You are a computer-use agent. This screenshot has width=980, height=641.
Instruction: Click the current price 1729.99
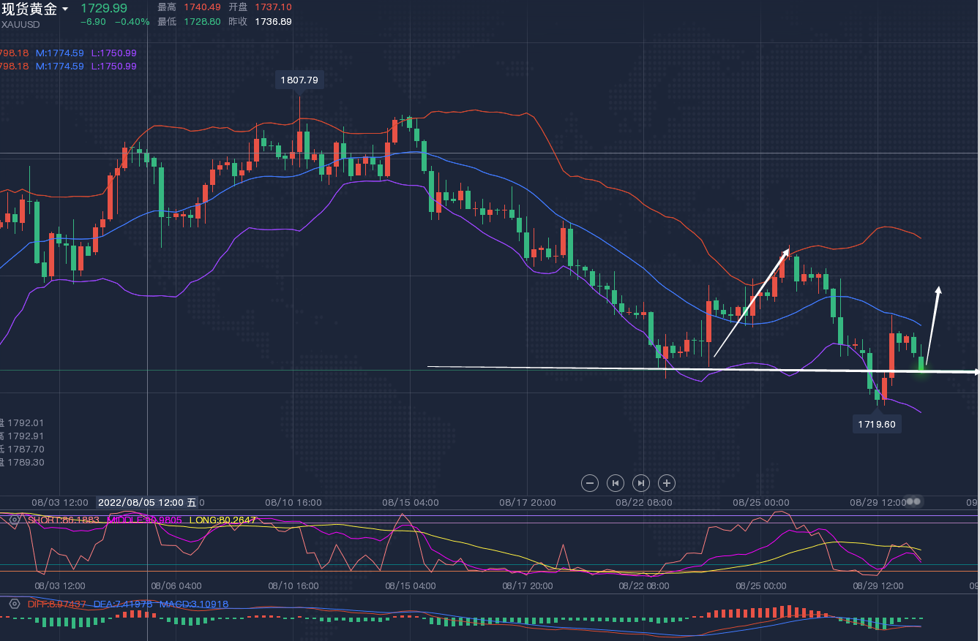point(103,8)
